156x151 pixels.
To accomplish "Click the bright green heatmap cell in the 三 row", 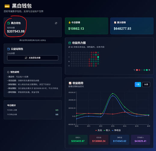I will [x=98, y=57].
